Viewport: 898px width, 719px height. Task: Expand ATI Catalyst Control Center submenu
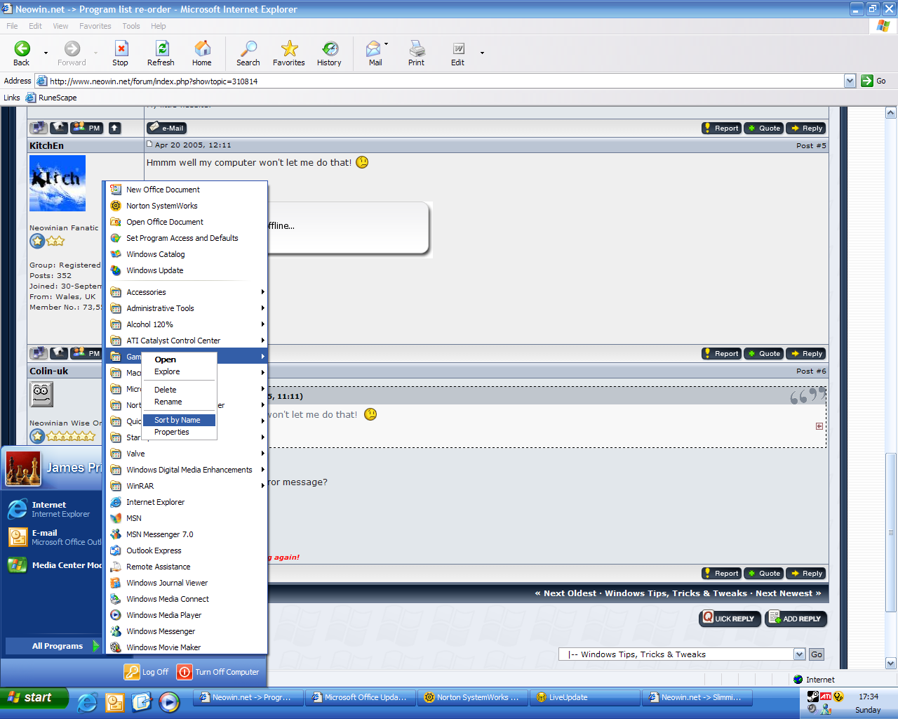[x=186, y=341]
